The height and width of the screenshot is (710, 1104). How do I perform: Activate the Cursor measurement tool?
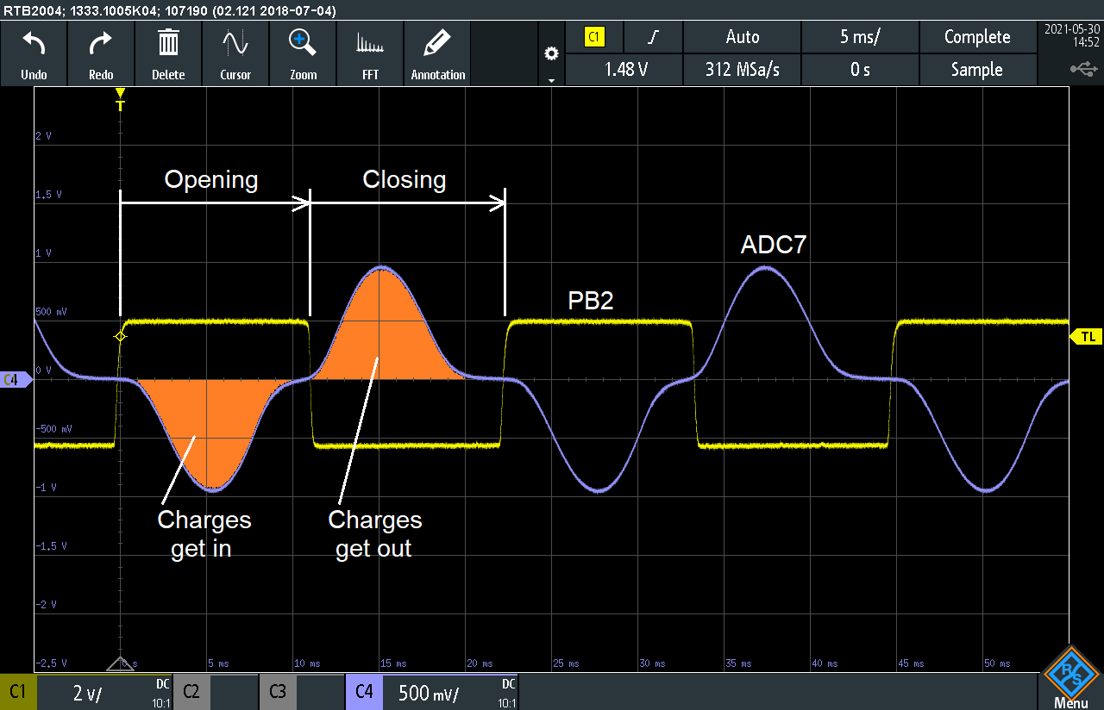235,53
